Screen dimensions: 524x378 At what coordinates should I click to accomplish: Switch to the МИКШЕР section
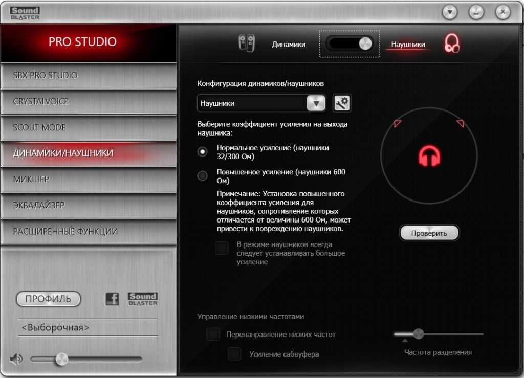pos(88,179)
